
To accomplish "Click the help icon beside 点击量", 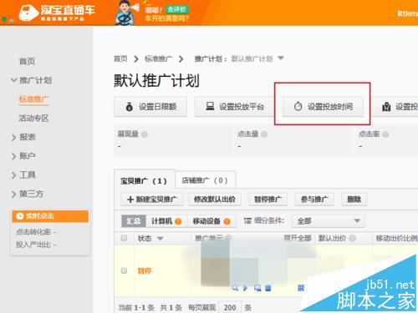I will tap(264, 134).
